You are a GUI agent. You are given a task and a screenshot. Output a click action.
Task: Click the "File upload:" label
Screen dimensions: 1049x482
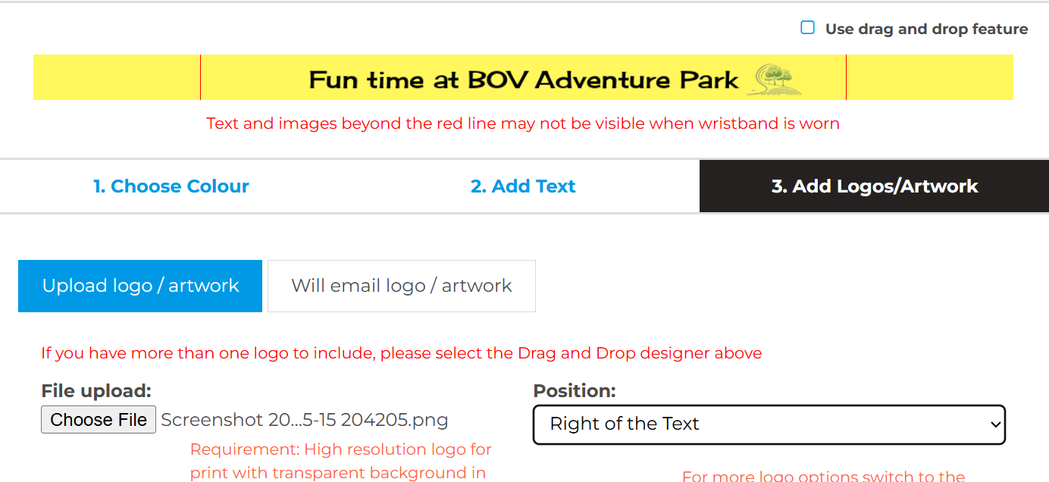pos(96,391)
